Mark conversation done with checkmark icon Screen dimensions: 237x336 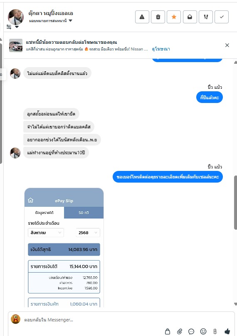[x=222, y=17]
